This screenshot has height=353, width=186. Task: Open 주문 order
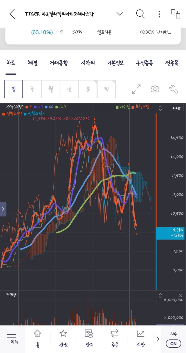coord(115,339)
